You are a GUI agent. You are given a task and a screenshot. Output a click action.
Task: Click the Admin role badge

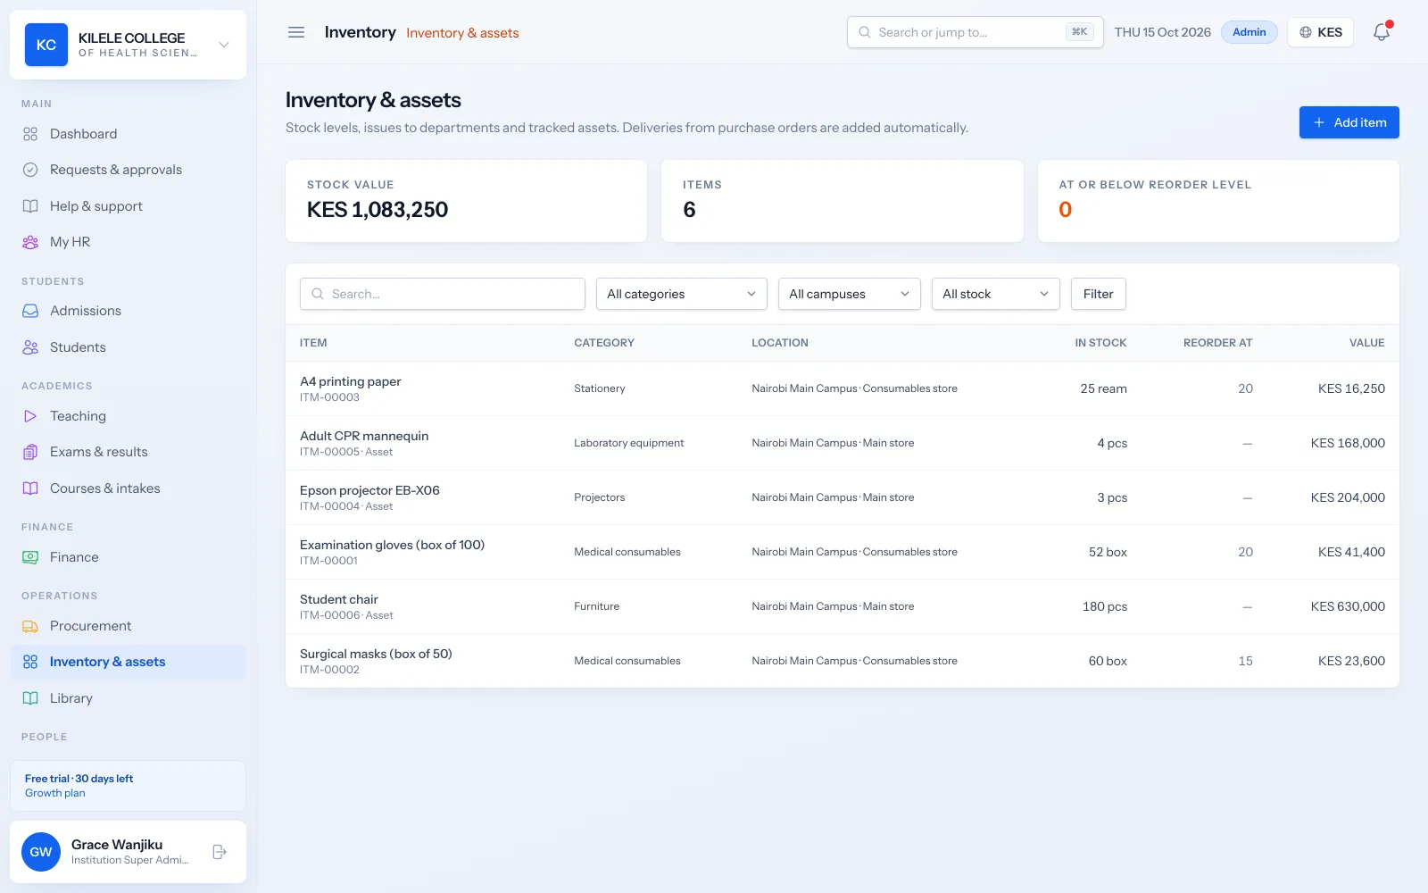coord(1249,32)
